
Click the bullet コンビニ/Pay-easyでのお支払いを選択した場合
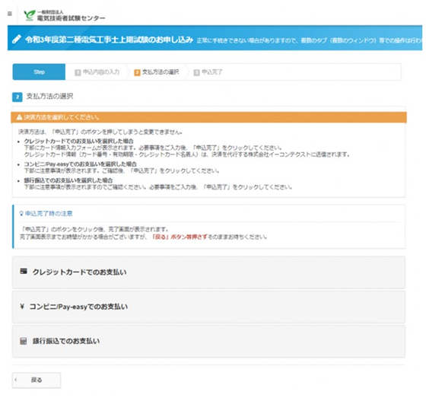pos(81,164)
